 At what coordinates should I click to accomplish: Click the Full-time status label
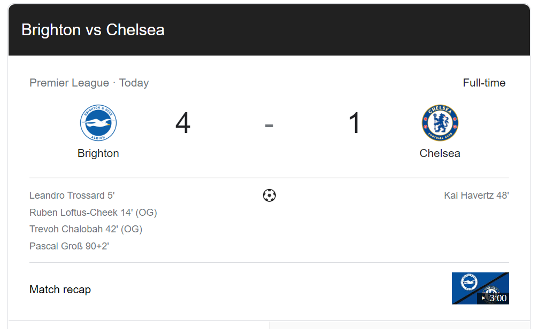click(x=484, y=83)
